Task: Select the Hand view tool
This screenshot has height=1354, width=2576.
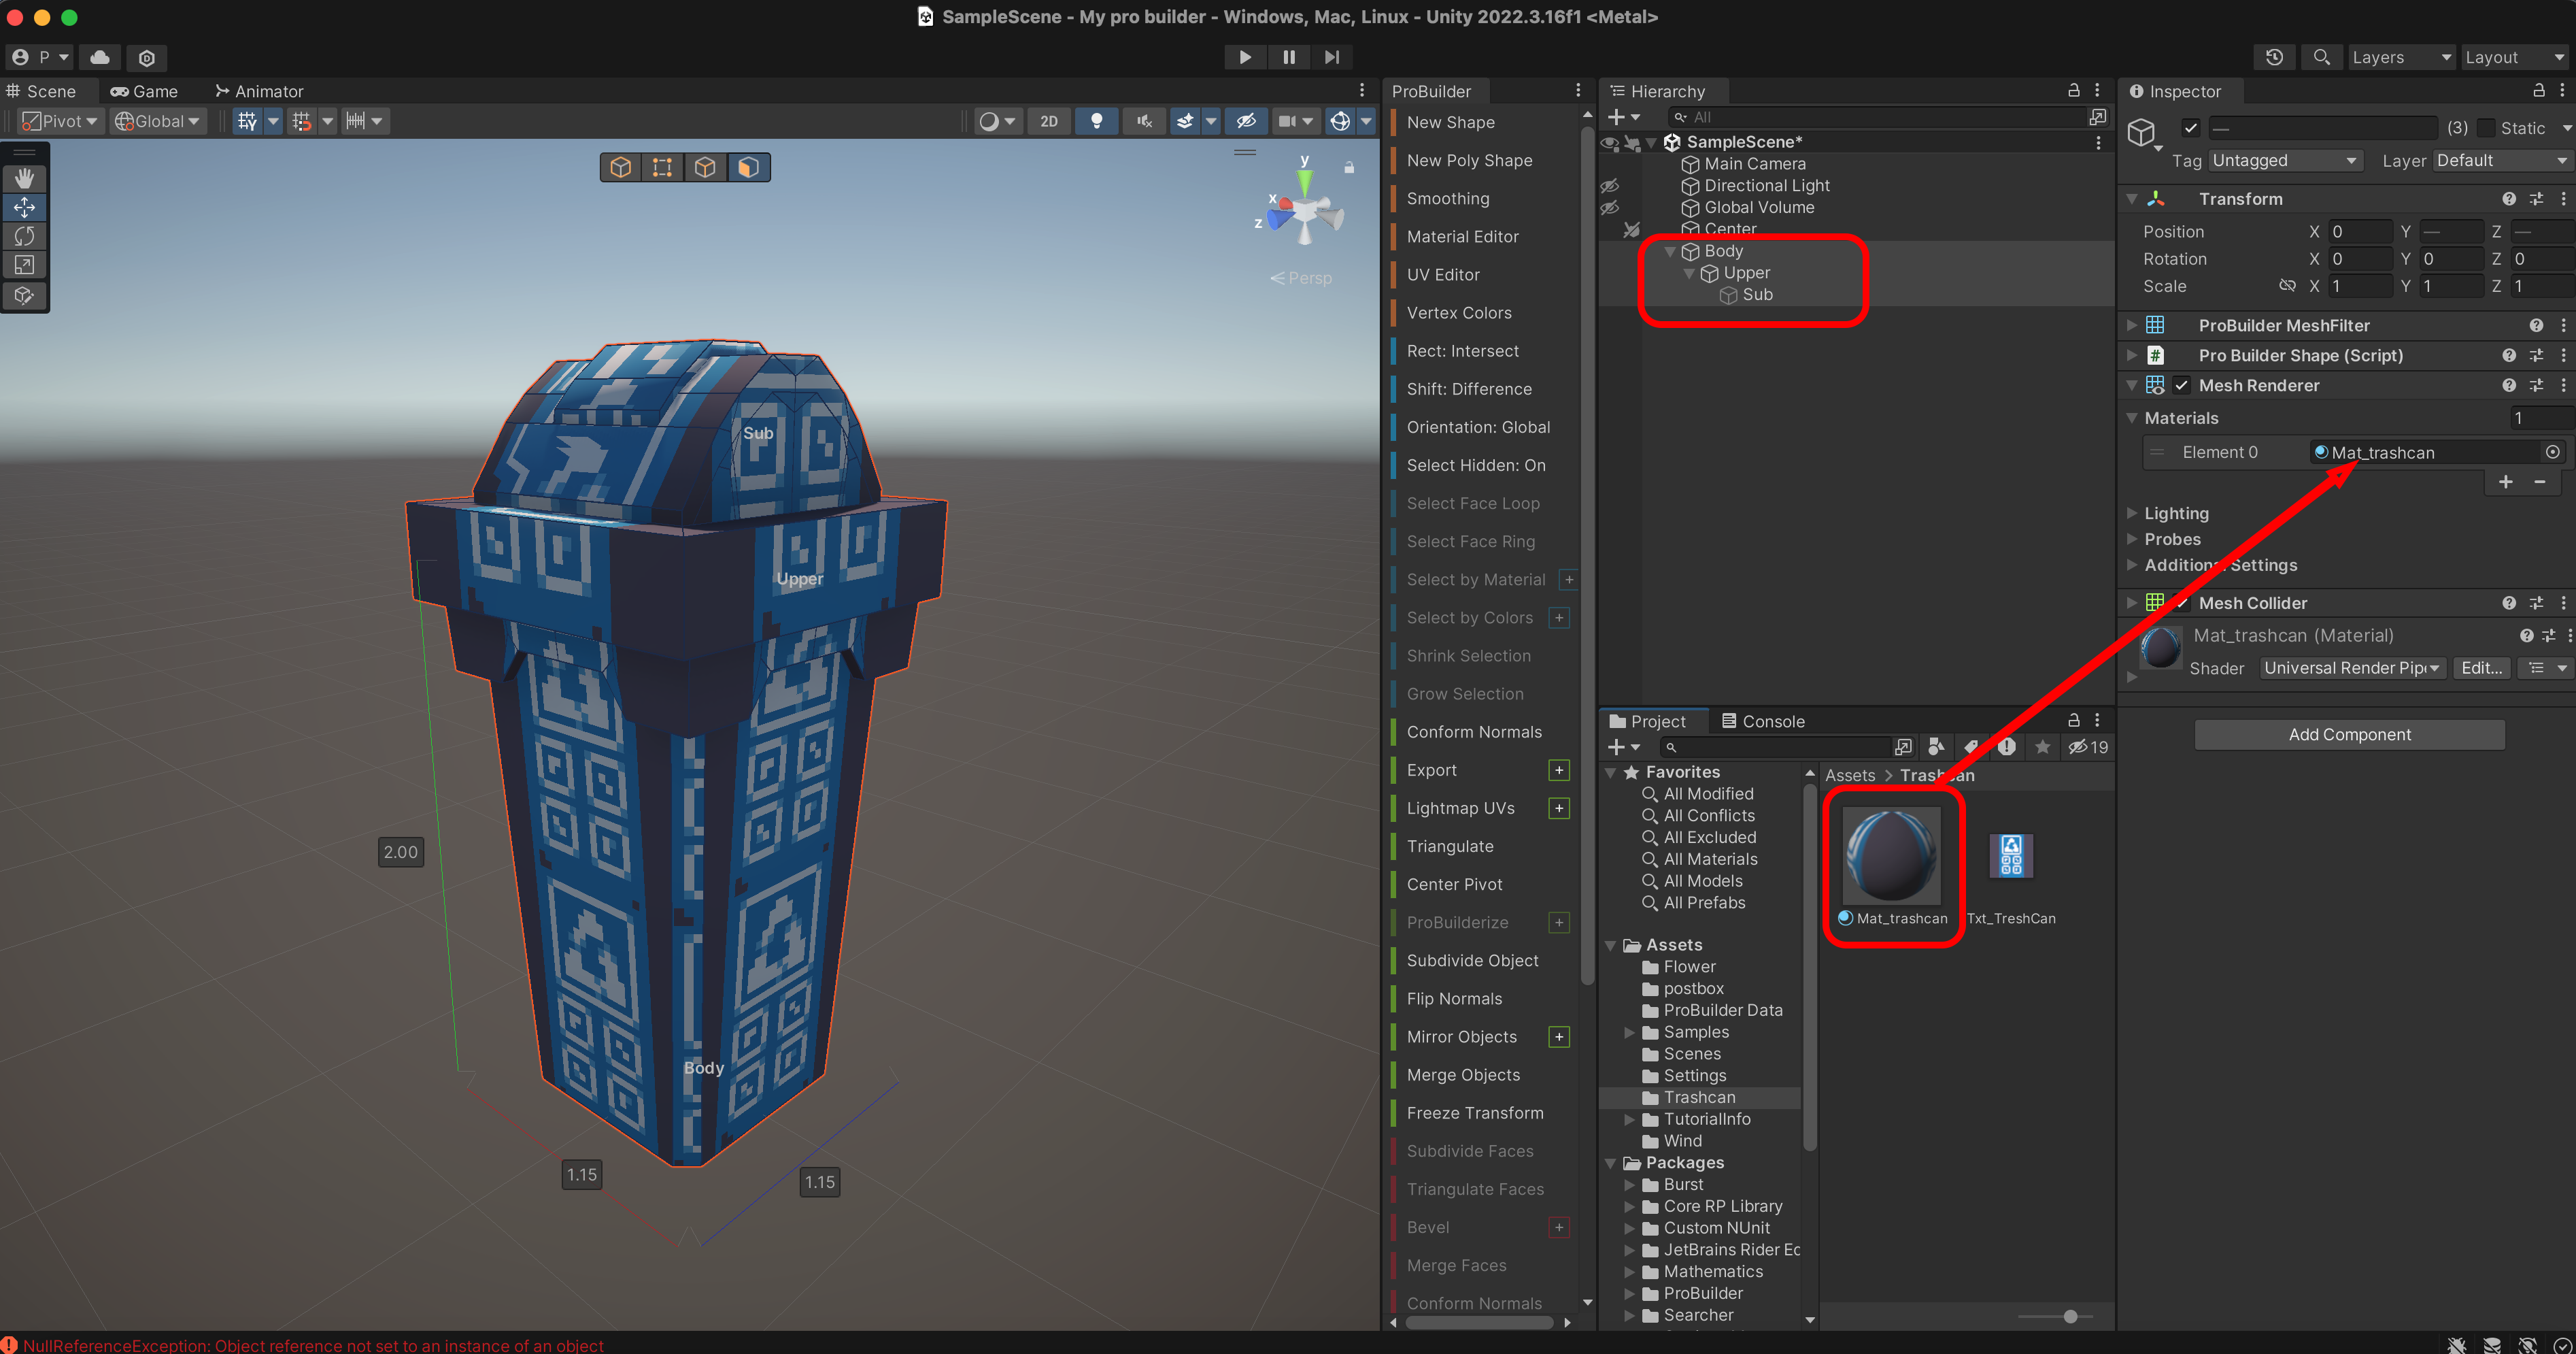Action: [25, 178]
